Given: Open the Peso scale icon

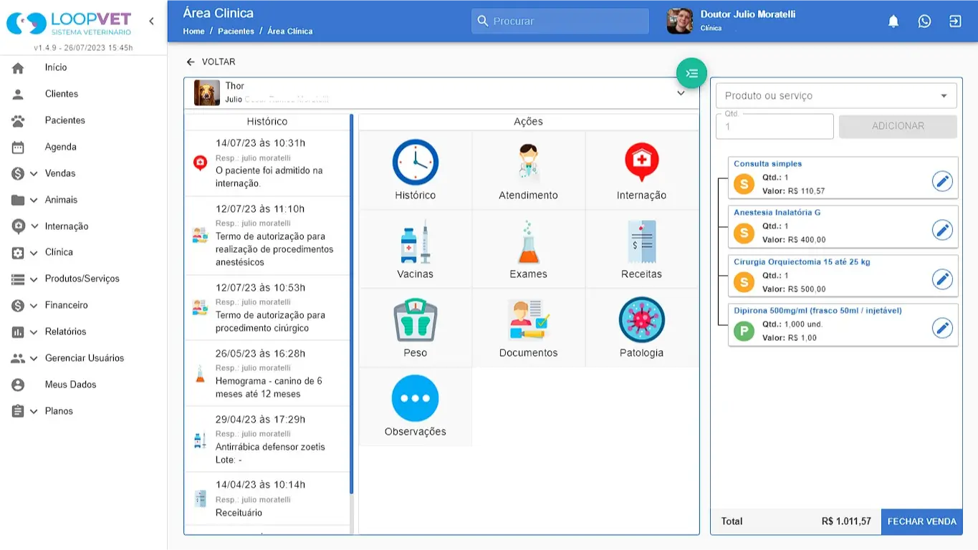Looking at the screenshot, I should pos(415,322).
